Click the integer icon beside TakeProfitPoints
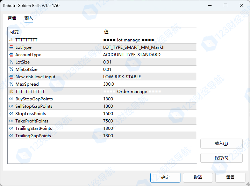Viewport: 250px width, 186px height. (11, 121)
